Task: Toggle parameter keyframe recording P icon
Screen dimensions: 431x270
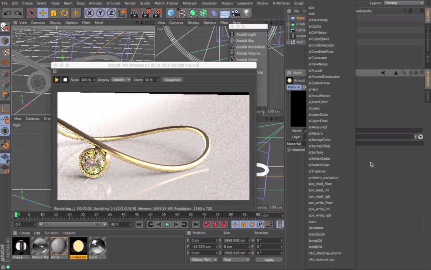Action: (x=260, y=225)
